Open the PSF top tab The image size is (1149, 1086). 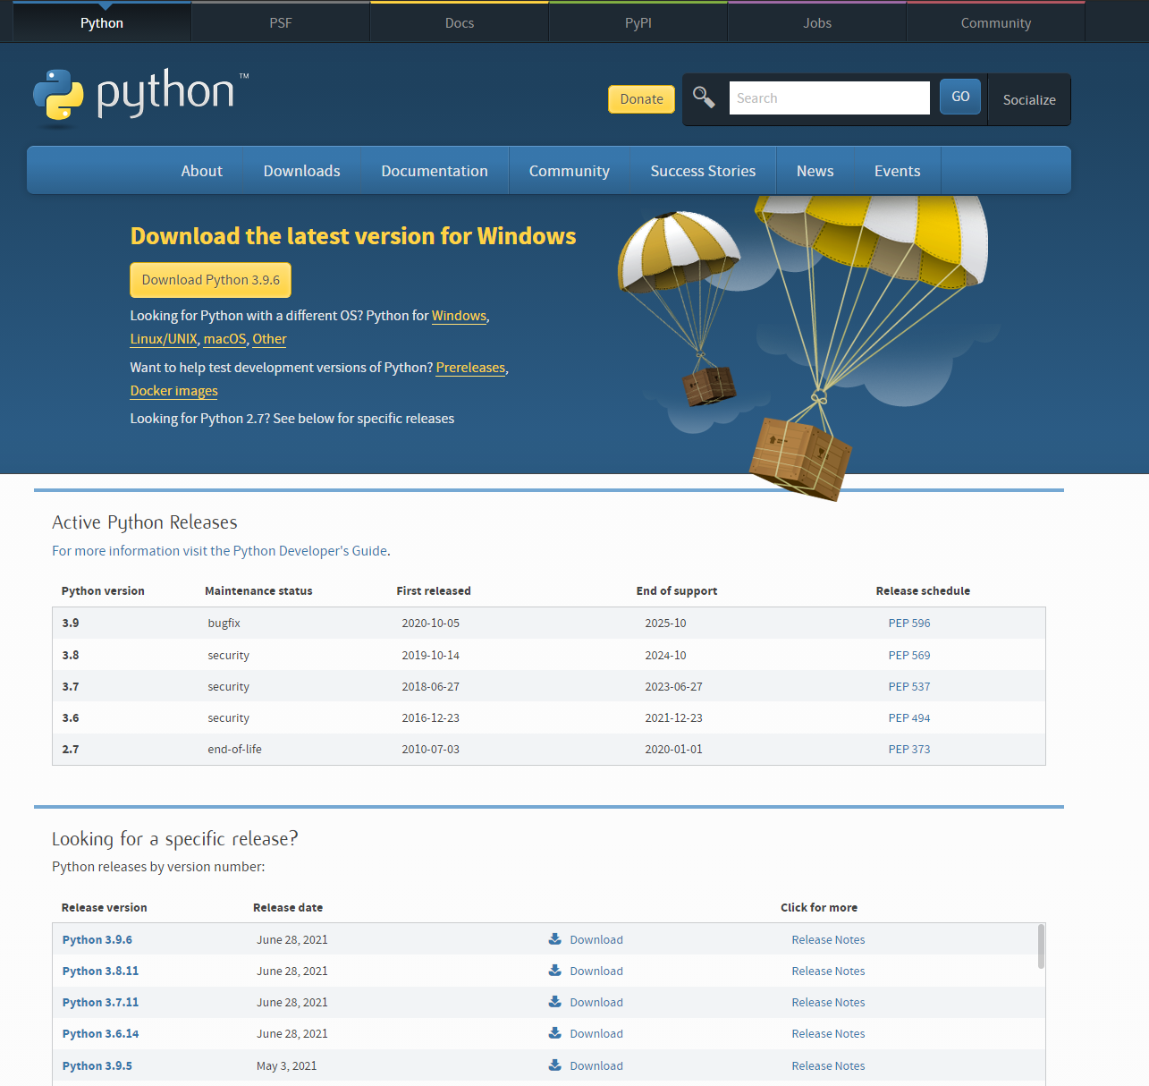pyautogui.click(x=281, y=22)
